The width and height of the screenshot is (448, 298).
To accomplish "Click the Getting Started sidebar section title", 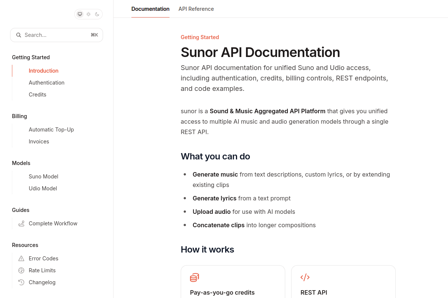I will [x=31, y=57].
